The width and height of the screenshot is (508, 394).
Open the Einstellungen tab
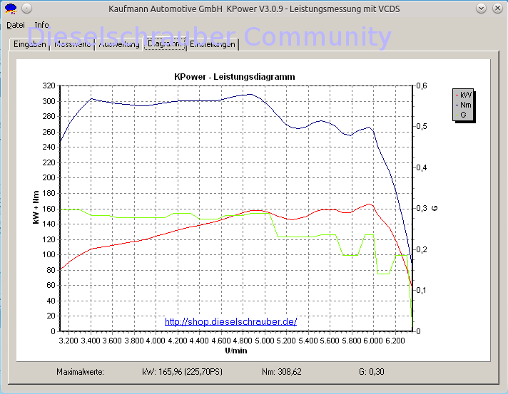213,44
